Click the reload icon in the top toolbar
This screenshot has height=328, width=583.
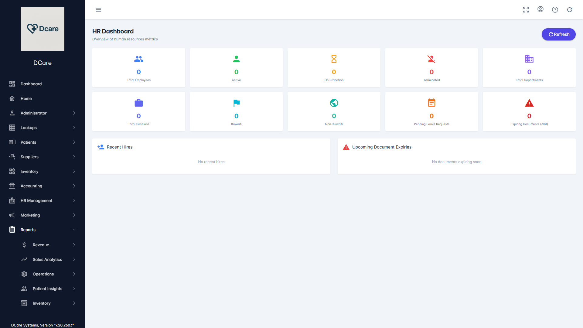(x=570, y=10)
